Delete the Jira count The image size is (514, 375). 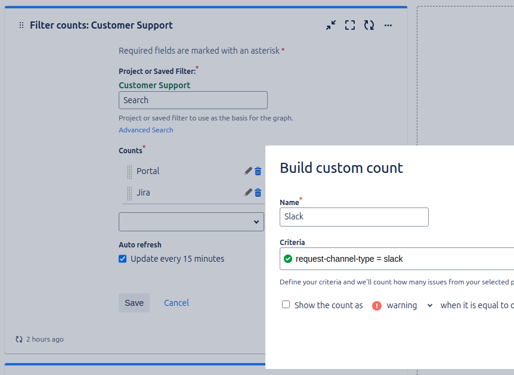[x=258, y=193]
